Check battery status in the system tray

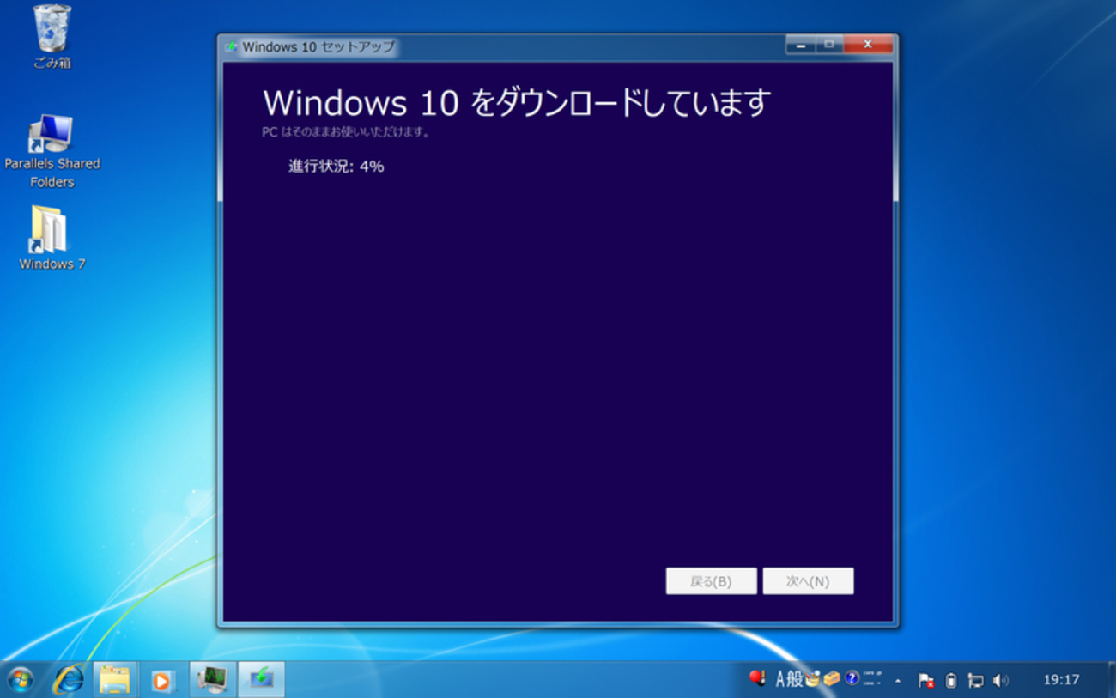(x=951, y=680)
